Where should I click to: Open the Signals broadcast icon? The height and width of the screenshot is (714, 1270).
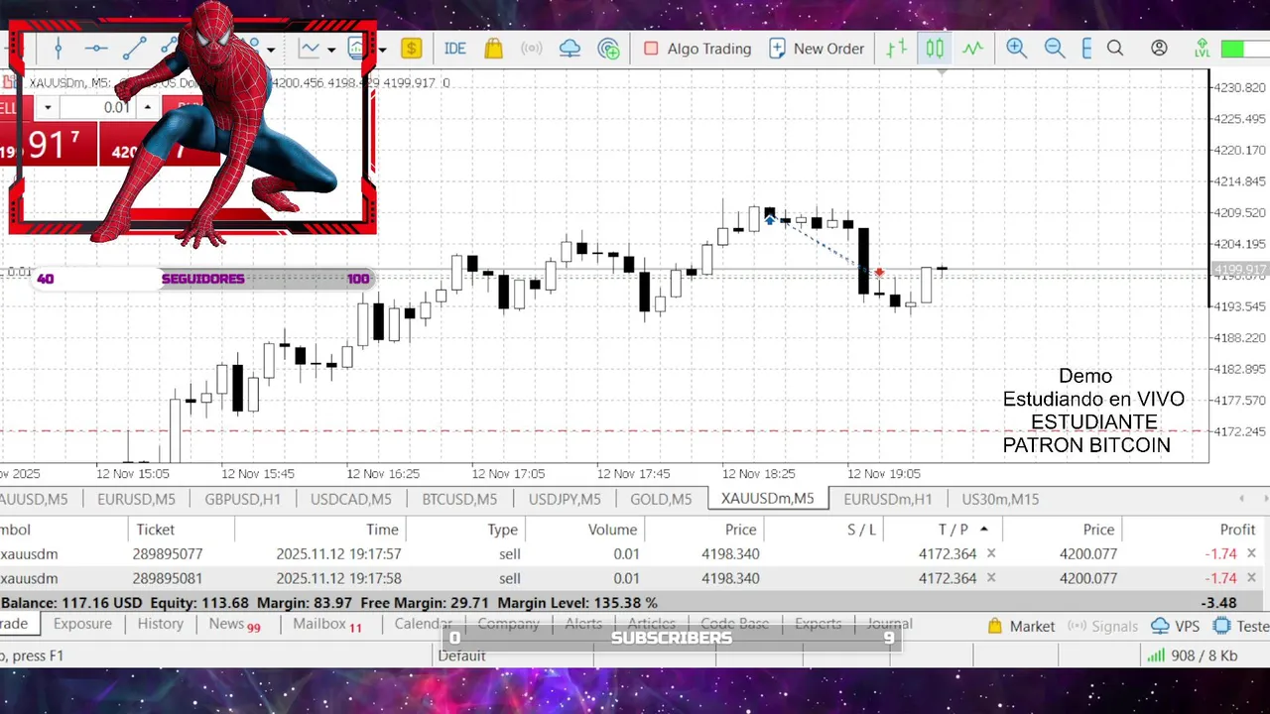532,48
